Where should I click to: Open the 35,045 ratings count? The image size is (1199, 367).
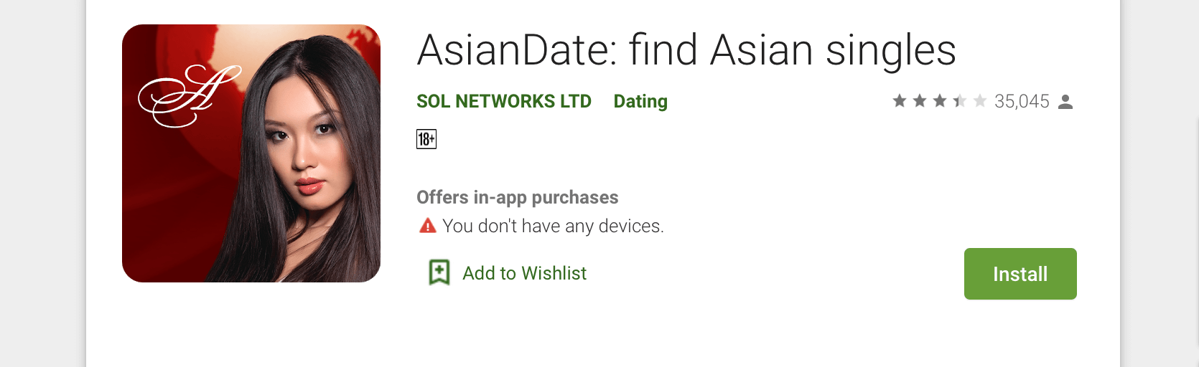[1022, 102]
